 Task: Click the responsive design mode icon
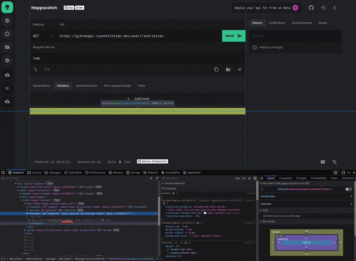(343, 172)
